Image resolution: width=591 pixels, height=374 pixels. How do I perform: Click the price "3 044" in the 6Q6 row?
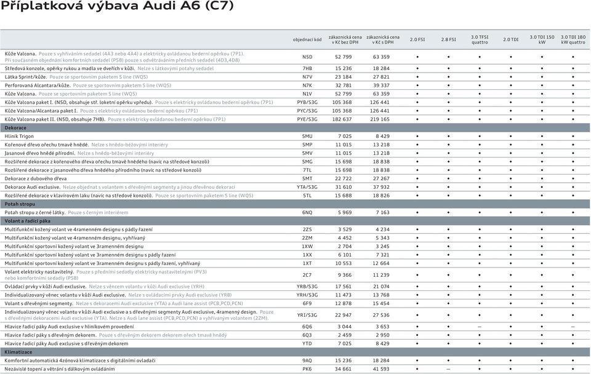(x=345, y=327)
